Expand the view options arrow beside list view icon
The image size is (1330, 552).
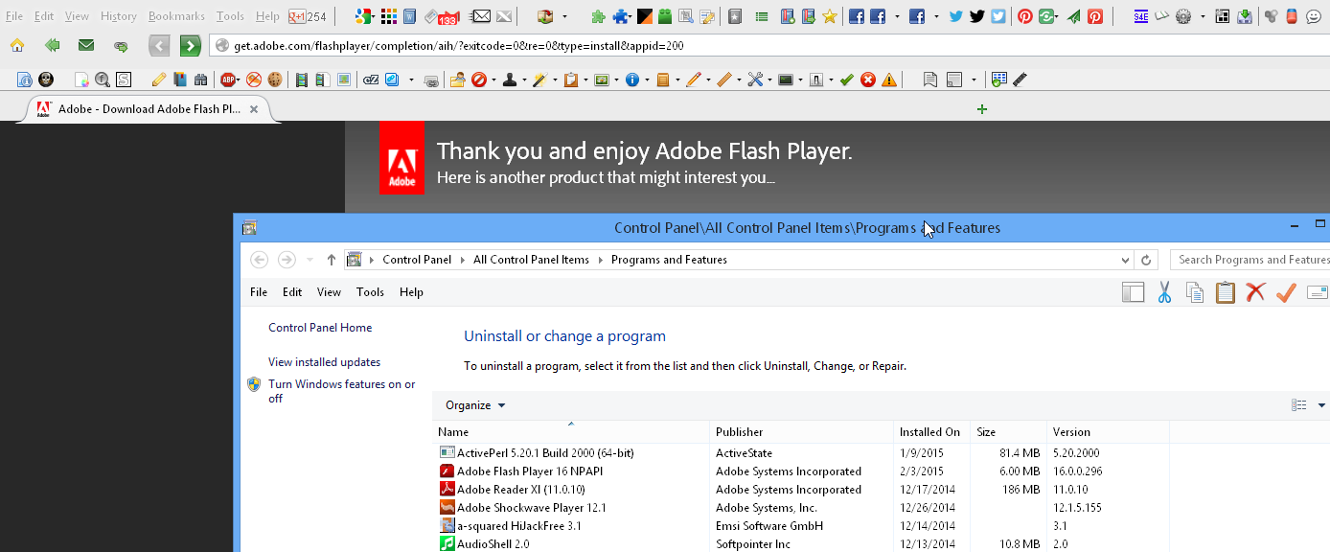point(1322,405)
